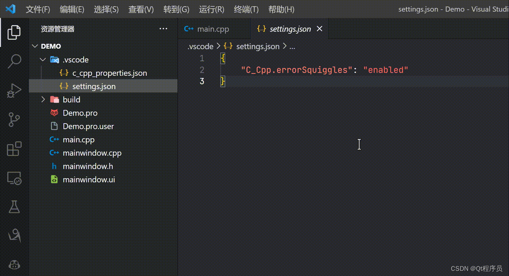This screenshot has height=276, width=509.
Task: Select the "enabled" string value in settings.json
Action: tap(385, 69)
